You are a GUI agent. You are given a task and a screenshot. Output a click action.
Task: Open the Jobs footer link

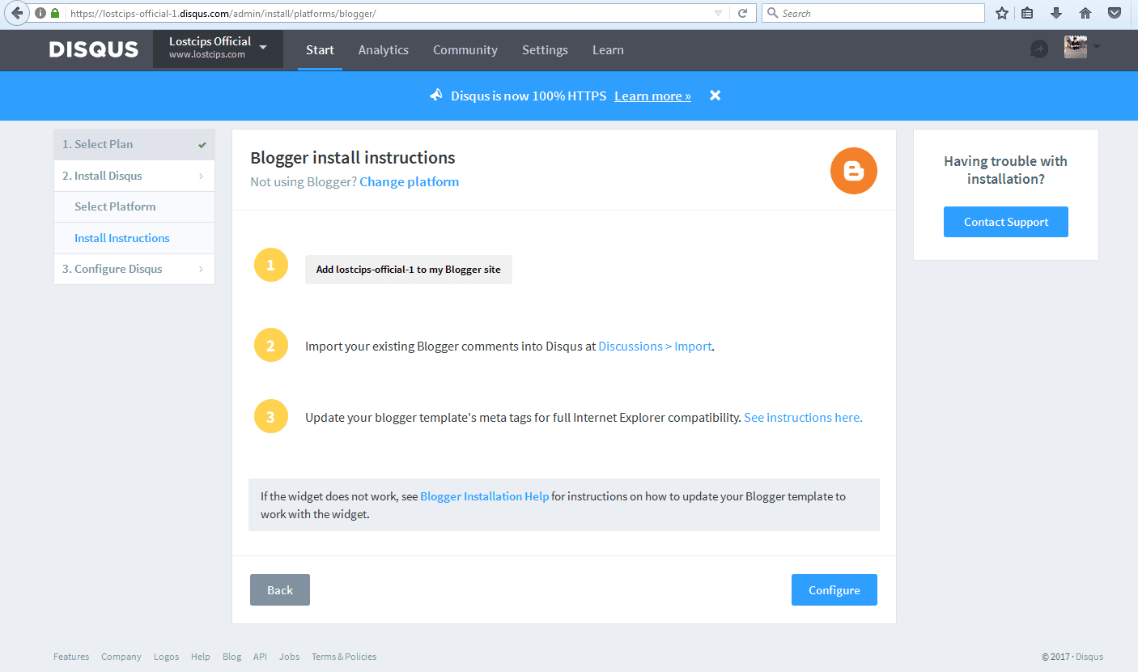[290, 657]
